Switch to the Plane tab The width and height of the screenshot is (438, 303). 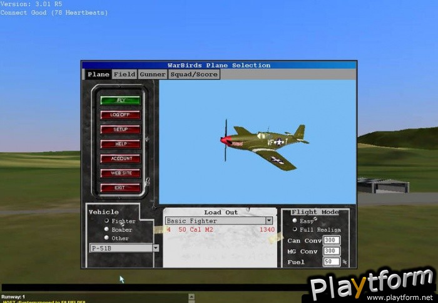(98, 74)
